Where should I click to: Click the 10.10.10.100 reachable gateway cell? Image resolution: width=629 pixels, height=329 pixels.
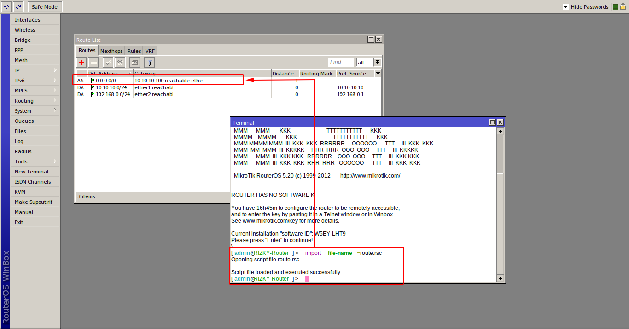(202, 81)
